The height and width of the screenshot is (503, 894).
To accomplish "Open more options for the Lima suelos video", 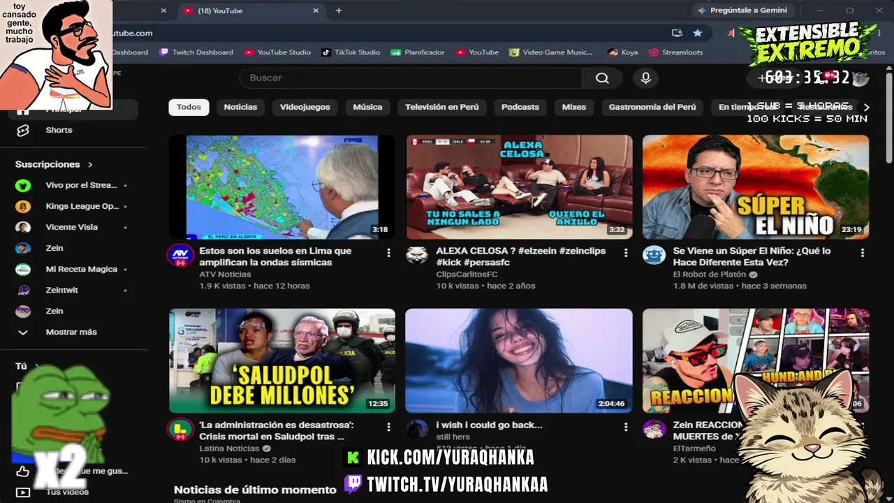I will point(388,253).
